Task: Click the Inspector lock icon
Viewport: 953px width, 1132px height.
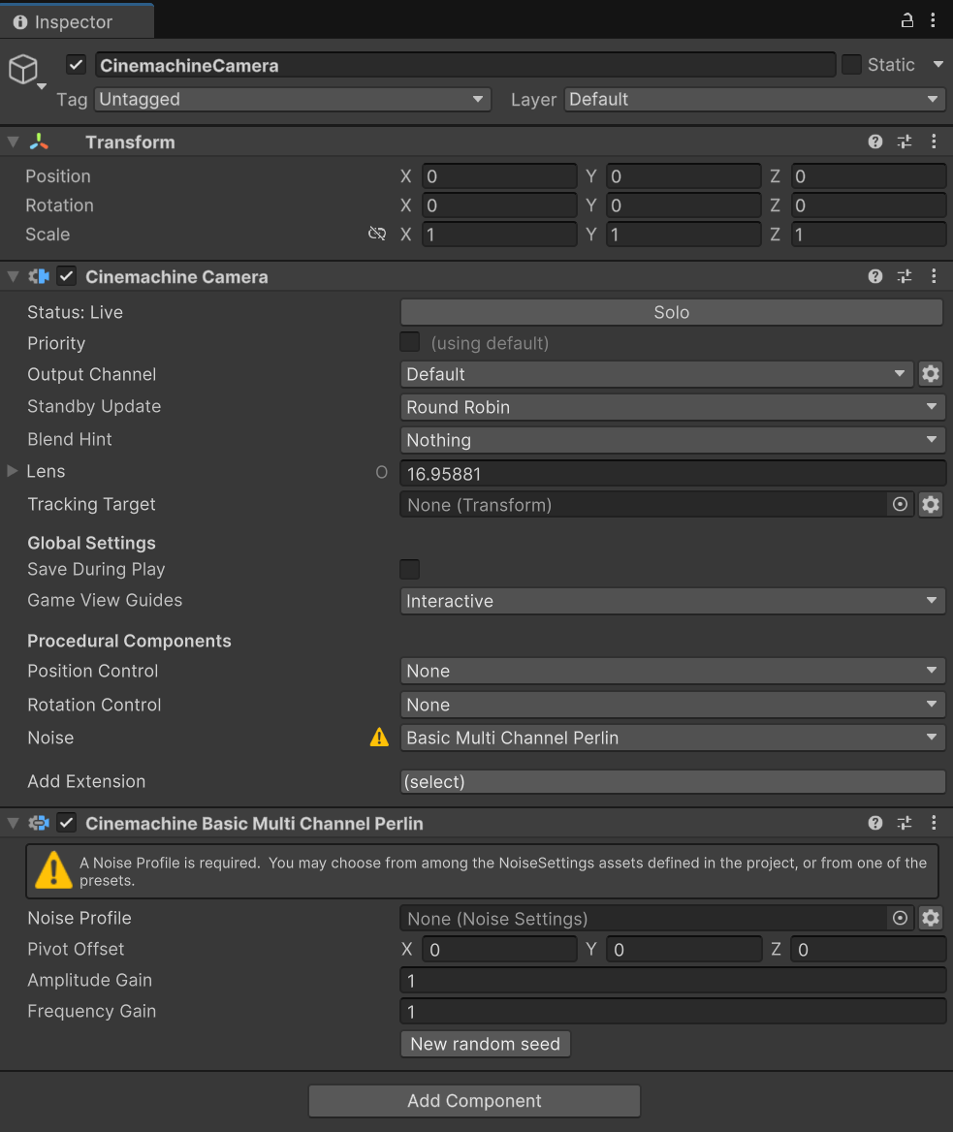Action: [906, 20]
